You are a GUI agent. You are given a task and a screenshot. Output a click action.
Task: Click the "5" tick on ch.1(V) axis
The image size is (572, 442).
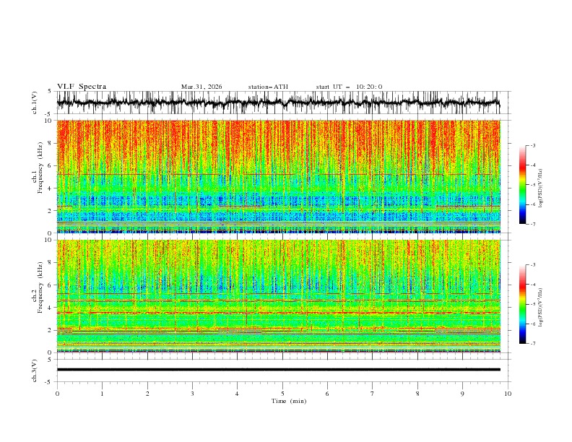coord(50,91)
